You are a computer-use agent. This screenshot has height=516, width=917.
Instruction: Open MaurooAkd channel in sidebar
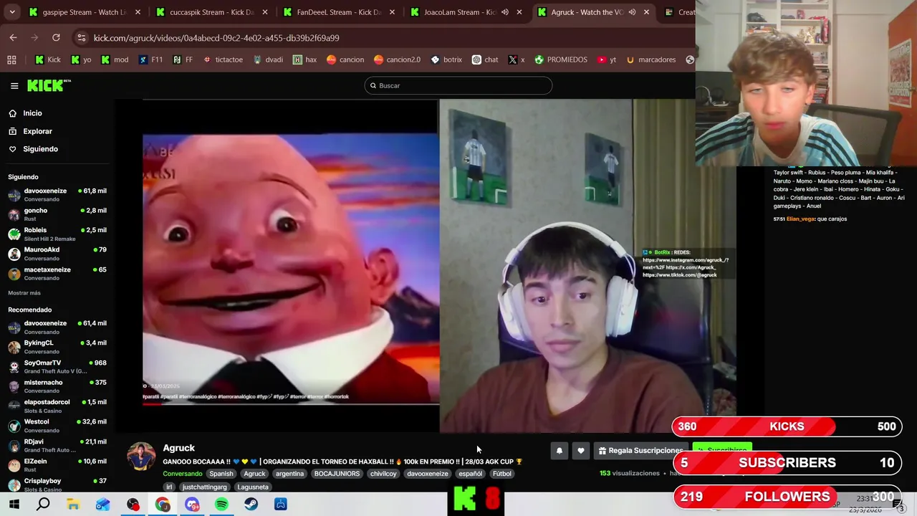pos(57,254)
